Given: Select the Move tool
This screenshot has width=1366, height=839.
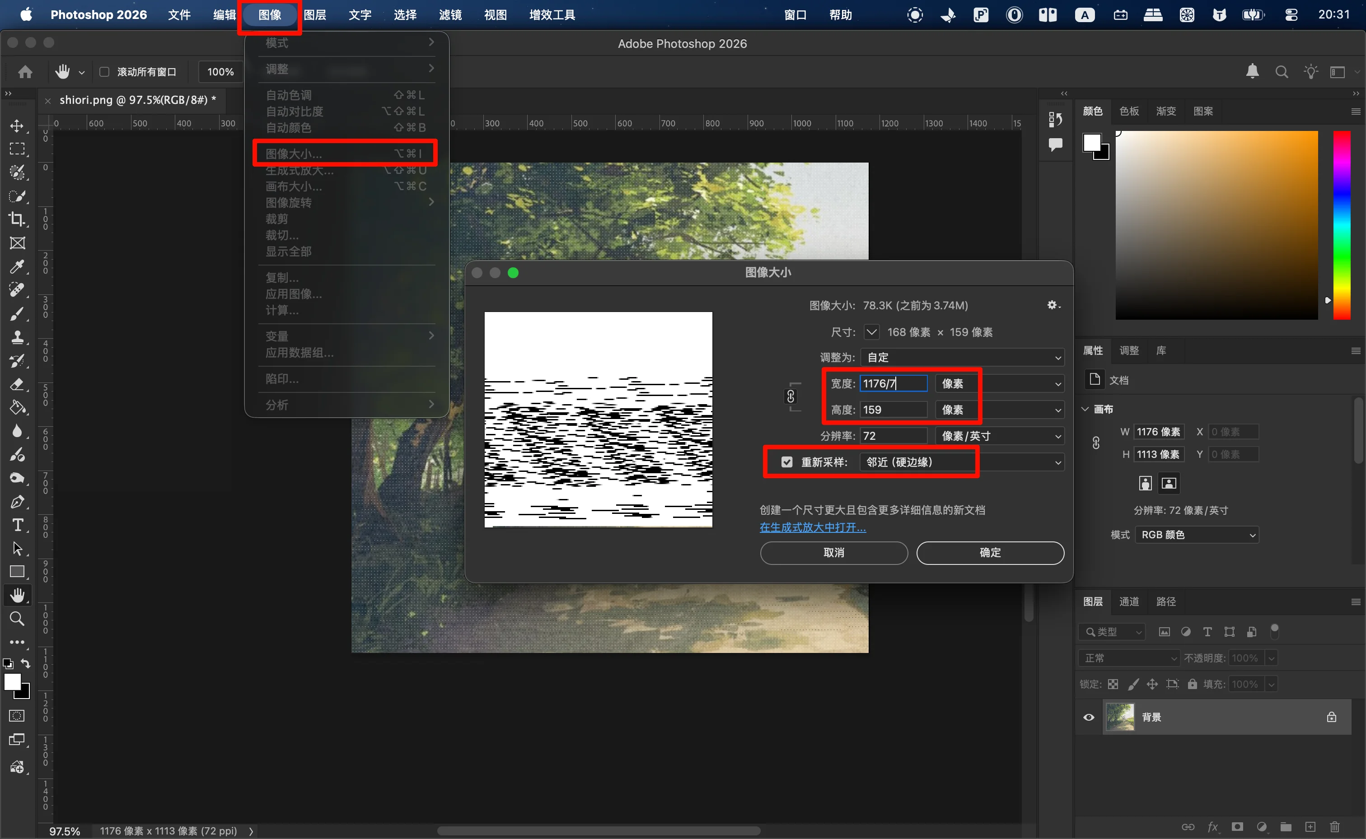Looking at the screenshot, I should coord(17,126).
